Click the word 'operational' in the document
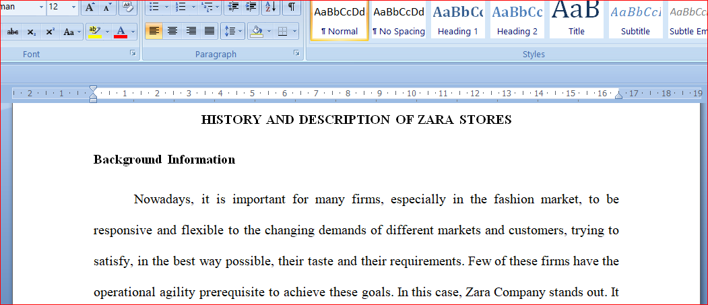 tap(124, 293)
